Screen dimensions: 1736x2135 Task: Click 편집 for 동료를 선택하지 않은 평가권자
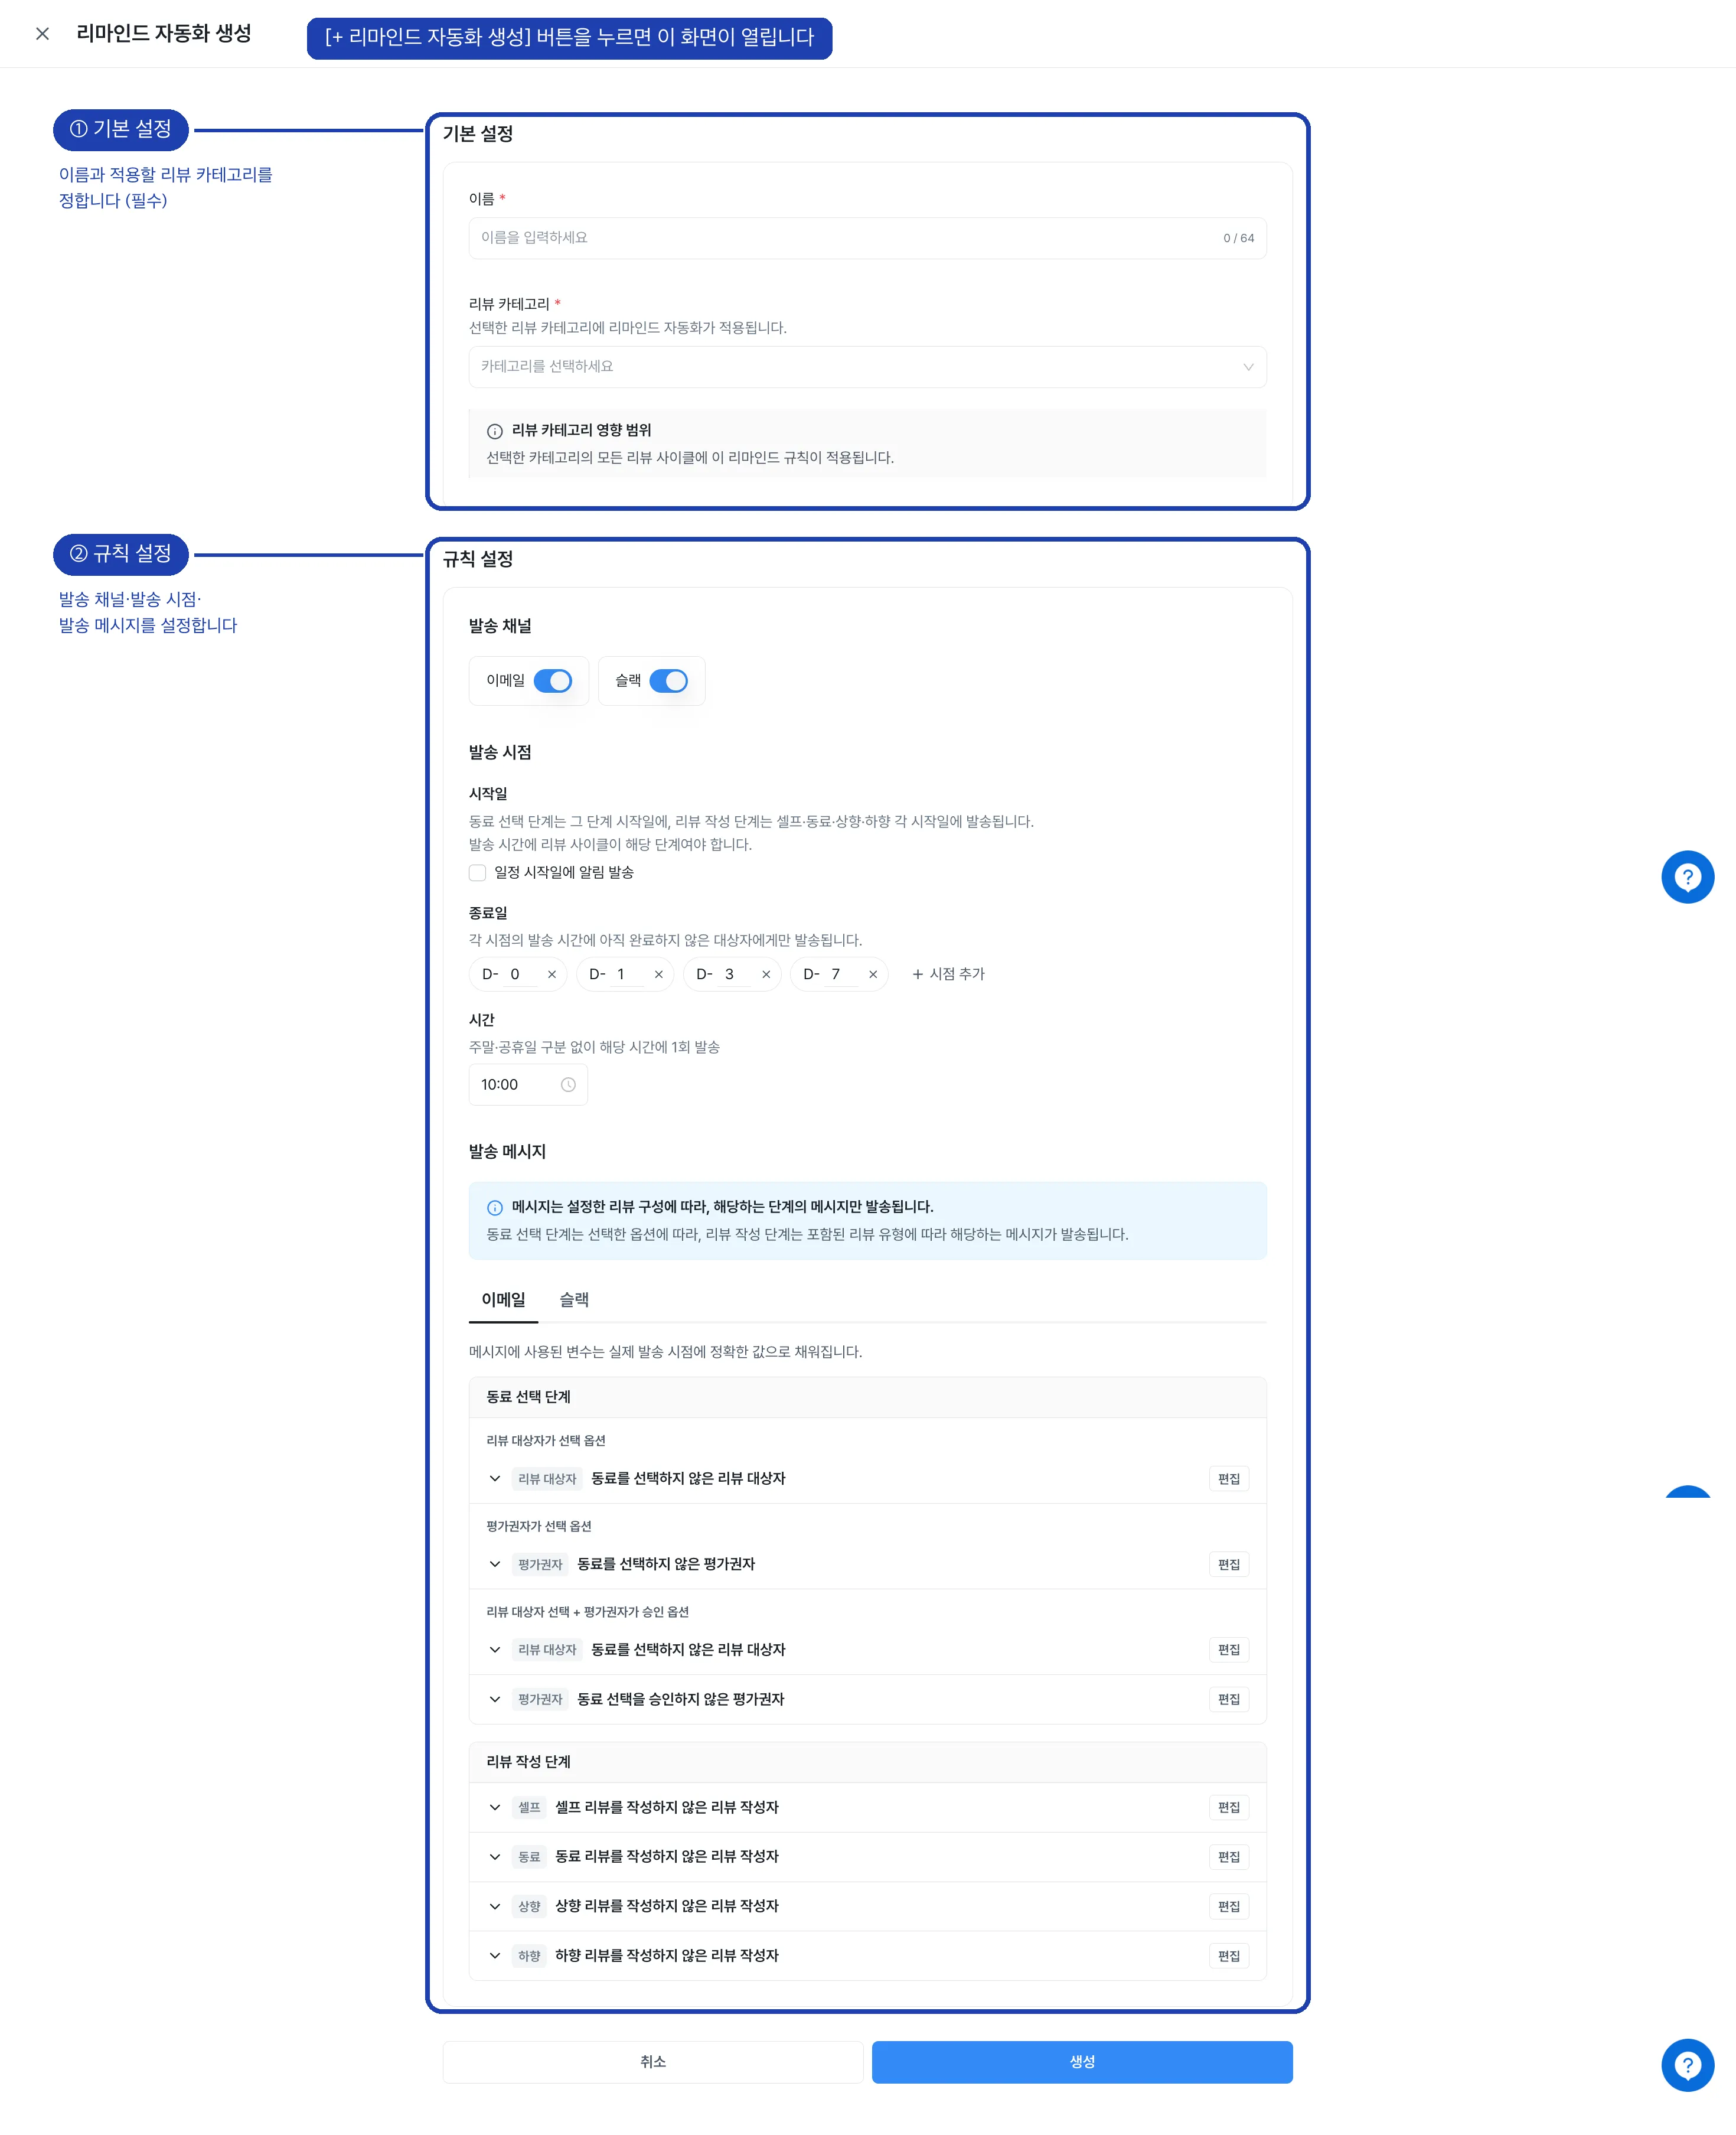tap(1228, 1565)
